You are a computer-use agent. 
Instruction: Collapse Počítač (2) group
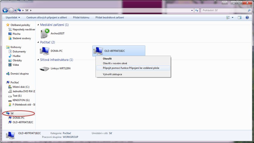[38, 42]
